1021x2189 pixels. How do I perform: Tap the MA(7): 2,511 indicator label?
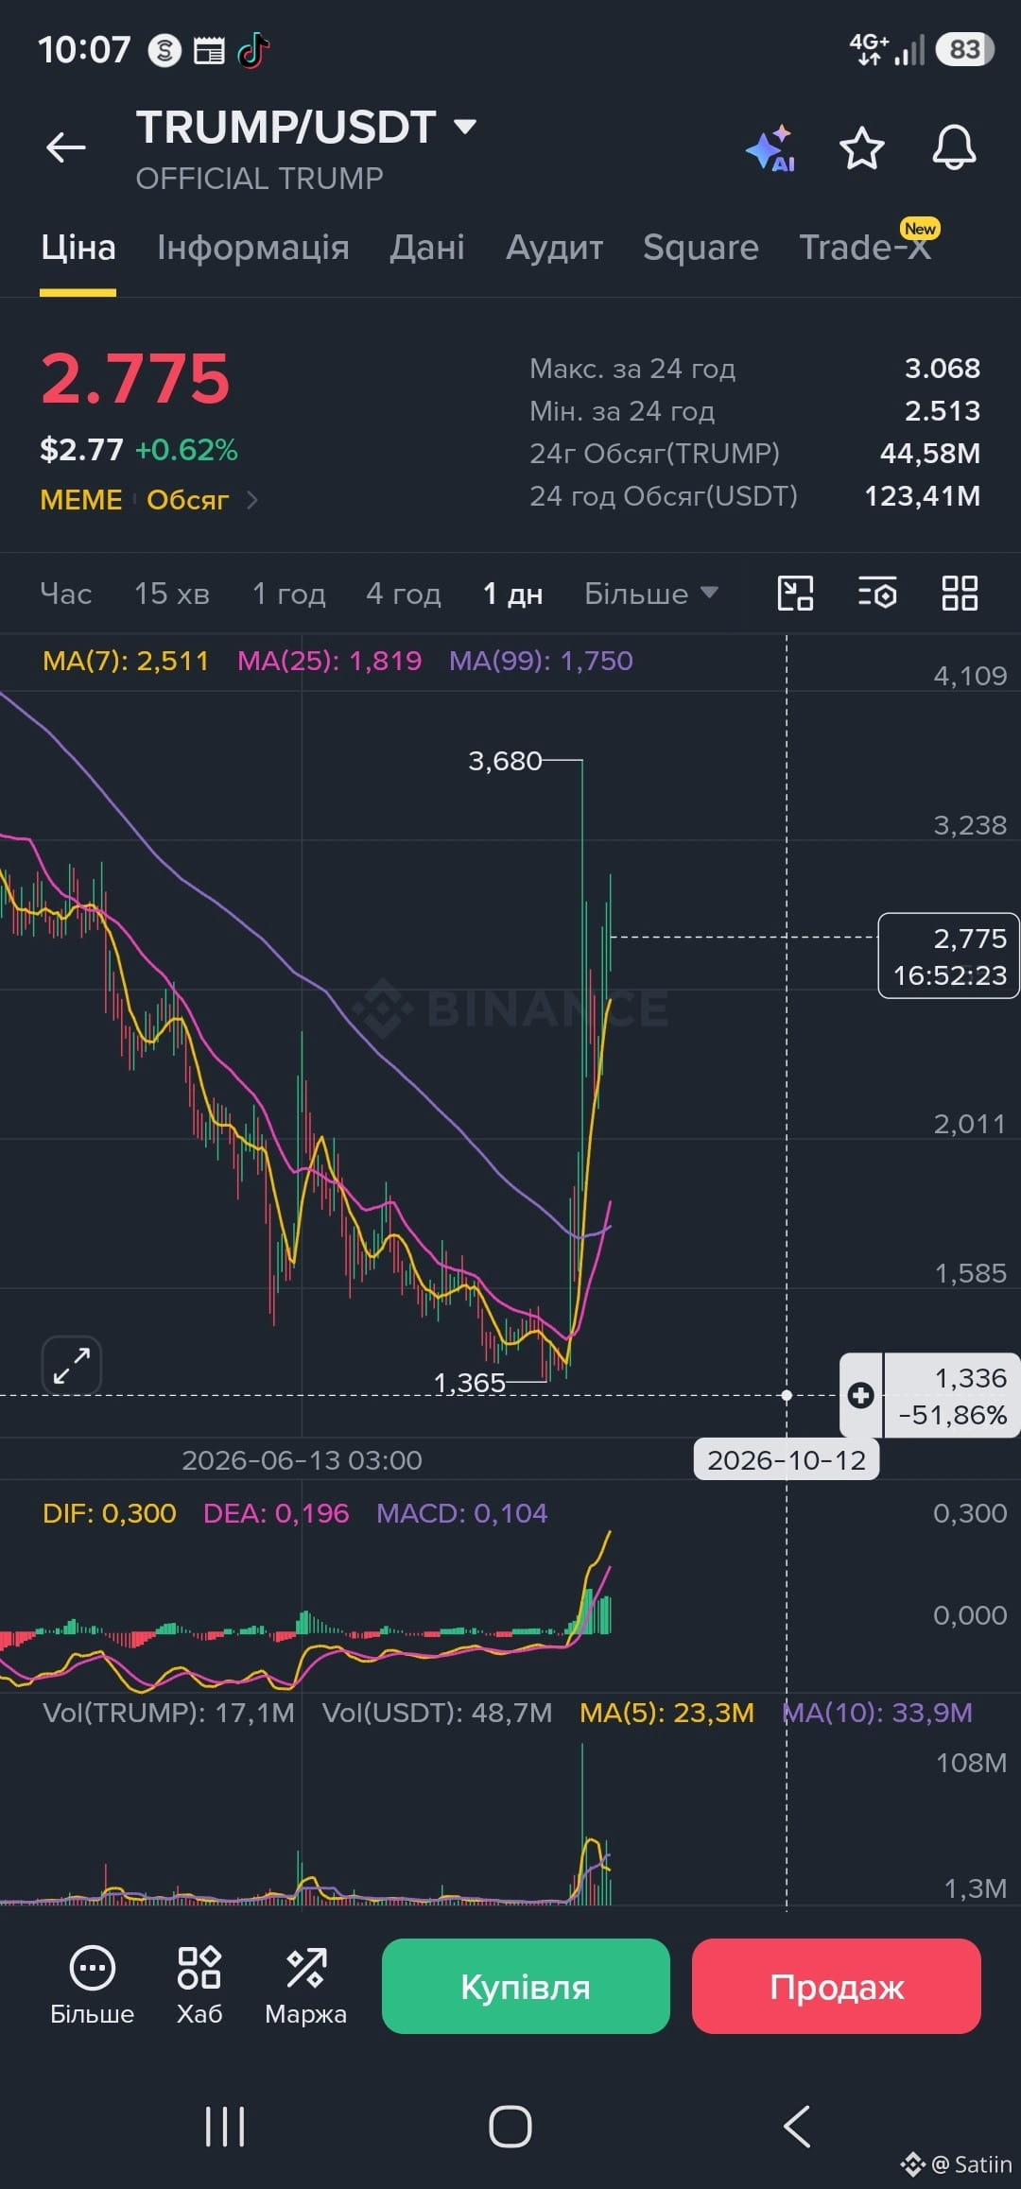click(126, 661)
